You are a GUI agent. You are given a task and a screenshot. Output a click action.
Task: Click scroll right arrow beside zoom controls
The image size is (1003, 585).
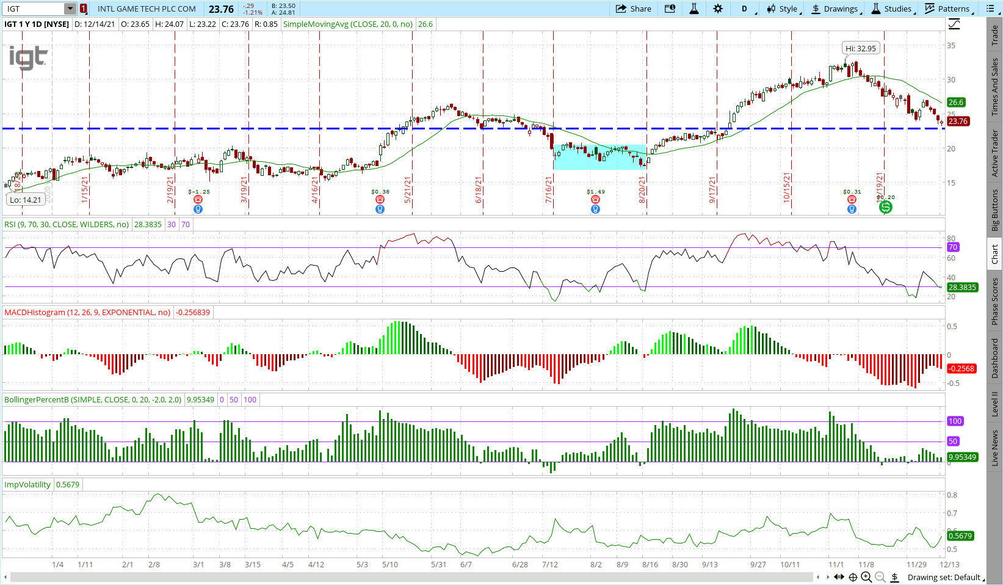pos(828,577)
